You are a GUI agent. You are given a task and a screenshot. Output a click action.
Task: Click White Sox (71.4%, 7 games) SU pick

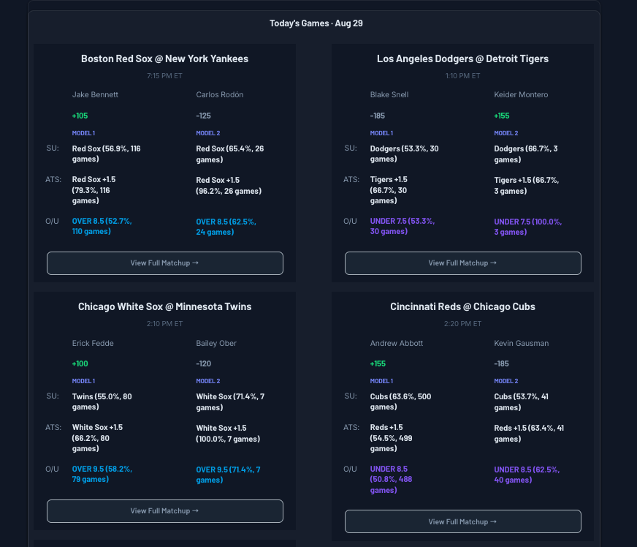click(230, 401)
